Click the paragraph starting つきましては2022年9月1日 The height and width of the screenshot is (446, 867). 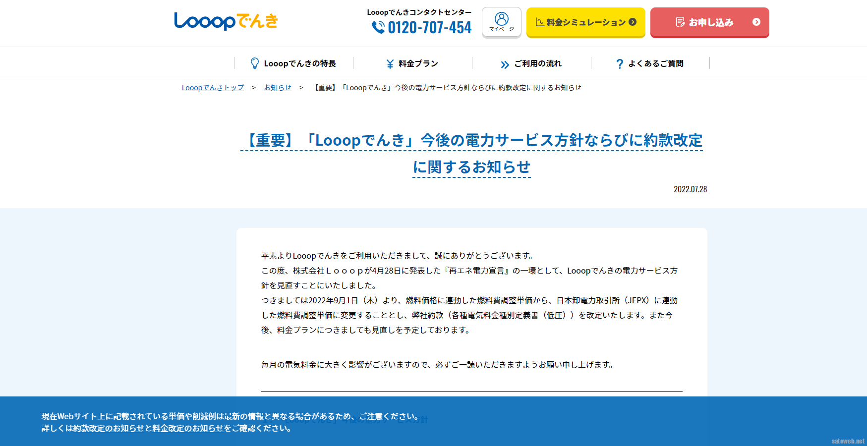pos(469,315)
